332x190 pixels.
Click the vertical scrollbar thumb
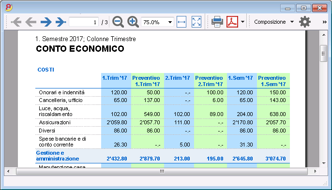point(323,53)
